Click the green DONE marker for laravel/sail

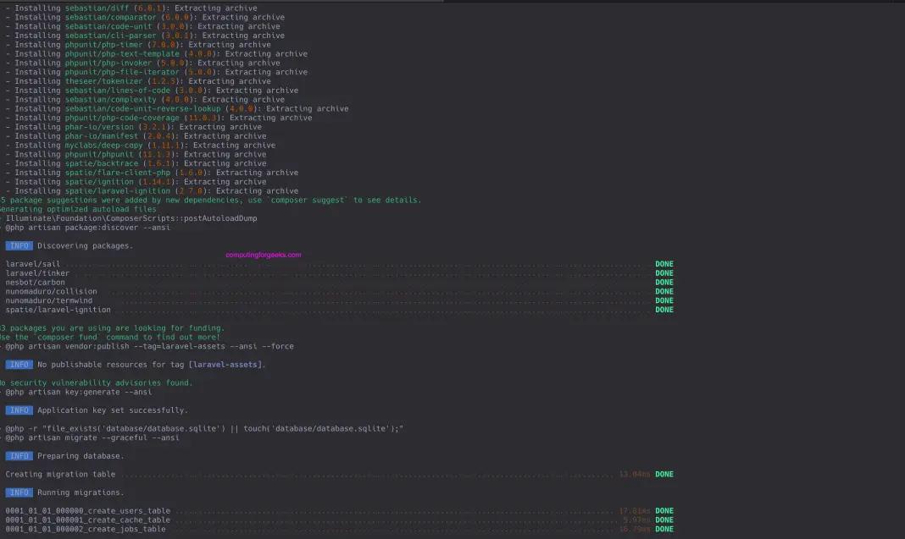click(663, 263)
